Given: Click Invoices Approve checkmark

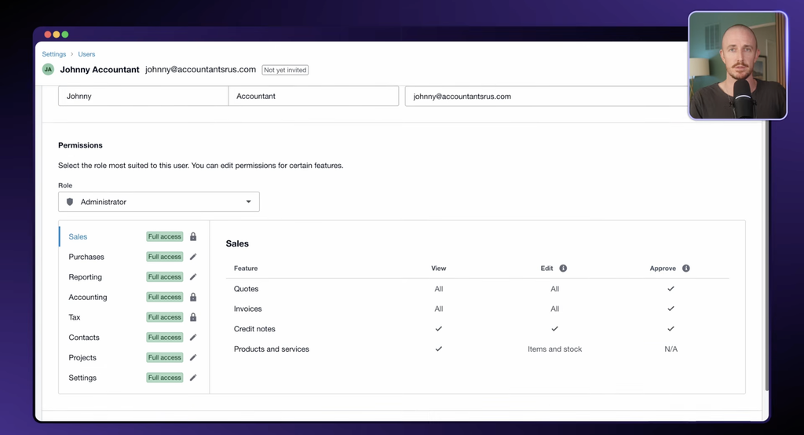Looking at the screenshot, I should [671, 309].
